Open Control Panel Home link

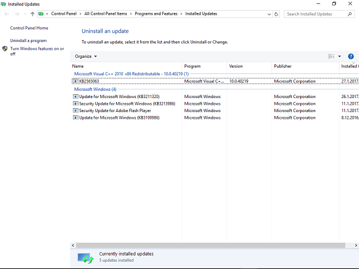(29, 28)
